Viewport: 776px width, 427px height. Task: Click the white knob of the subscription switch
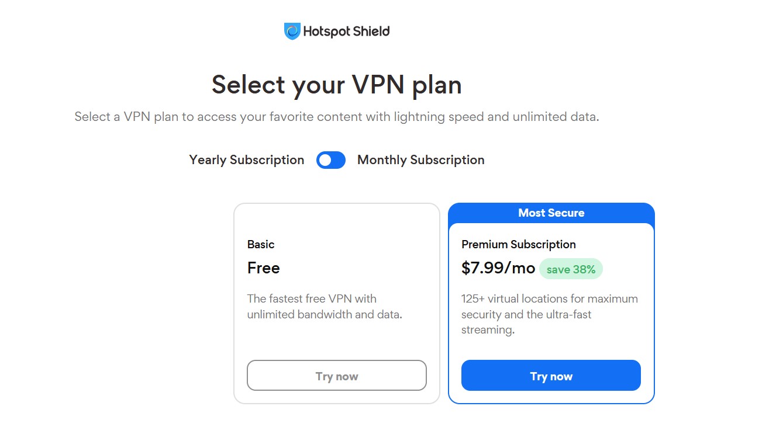(326, 160)
